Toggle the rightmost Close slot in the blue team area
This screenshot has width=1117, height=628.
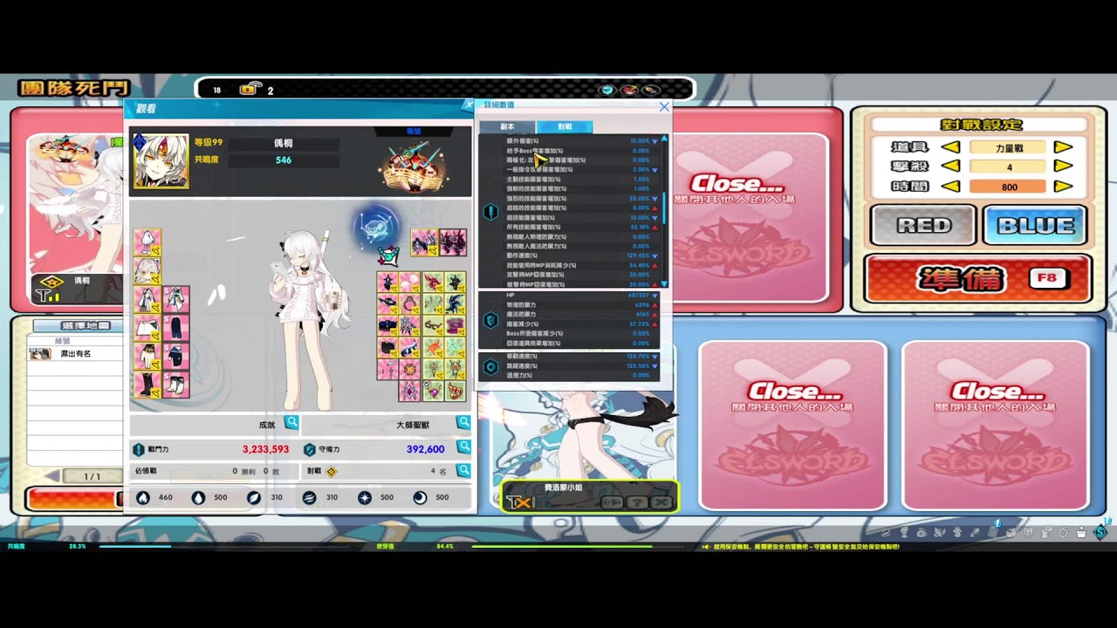996,425
